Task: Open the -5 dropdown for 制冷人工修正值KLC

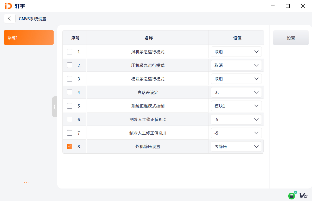Action: [x=236, y=119]
